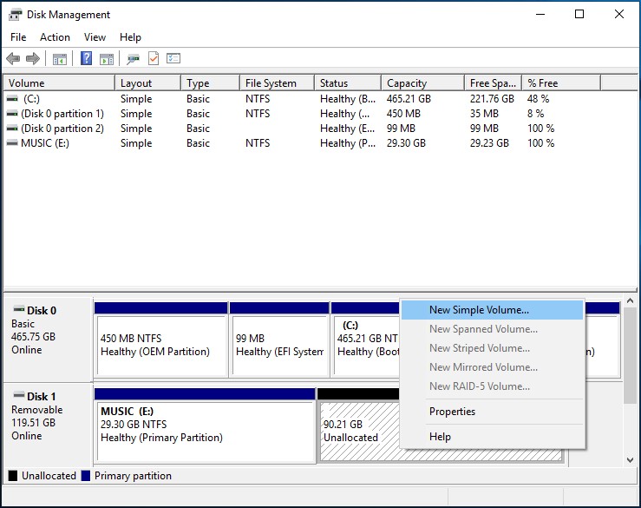641x508 pixels.
Task: Click the disabled New Mirrored Volume... entry
Action: coord(492,367)
